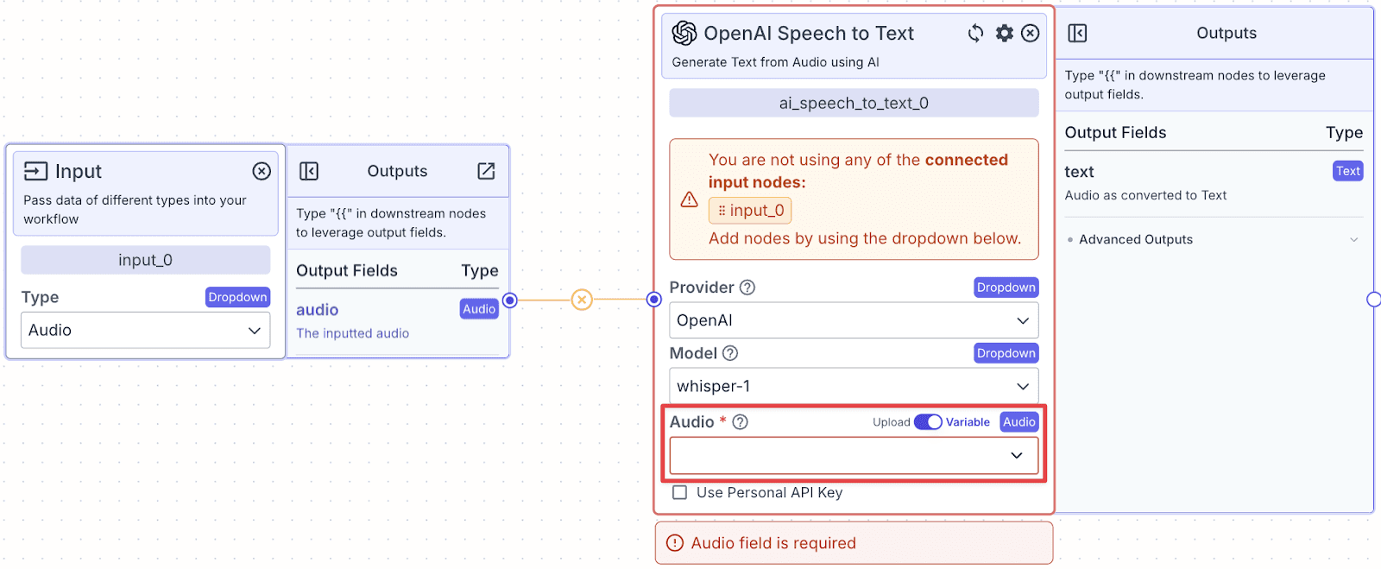Show help for the Audio field
This screenshot has height=569, width=1381.
[x=740, y=422]
